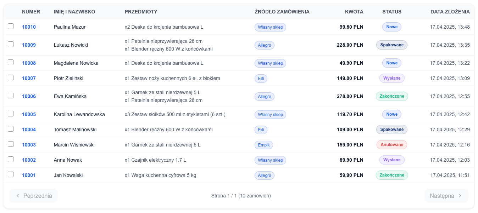The width and height of the screenshot is (478, 213).
Task: Open order 10003 details
Action: pos(29,145)
